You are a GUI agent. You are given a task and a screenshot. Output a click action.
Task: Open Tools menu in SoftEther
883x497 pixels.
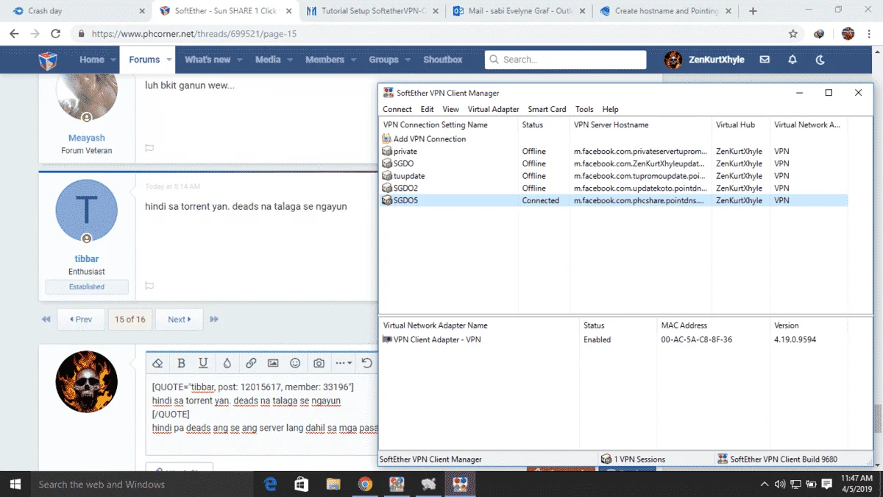(x=584, y=109)
